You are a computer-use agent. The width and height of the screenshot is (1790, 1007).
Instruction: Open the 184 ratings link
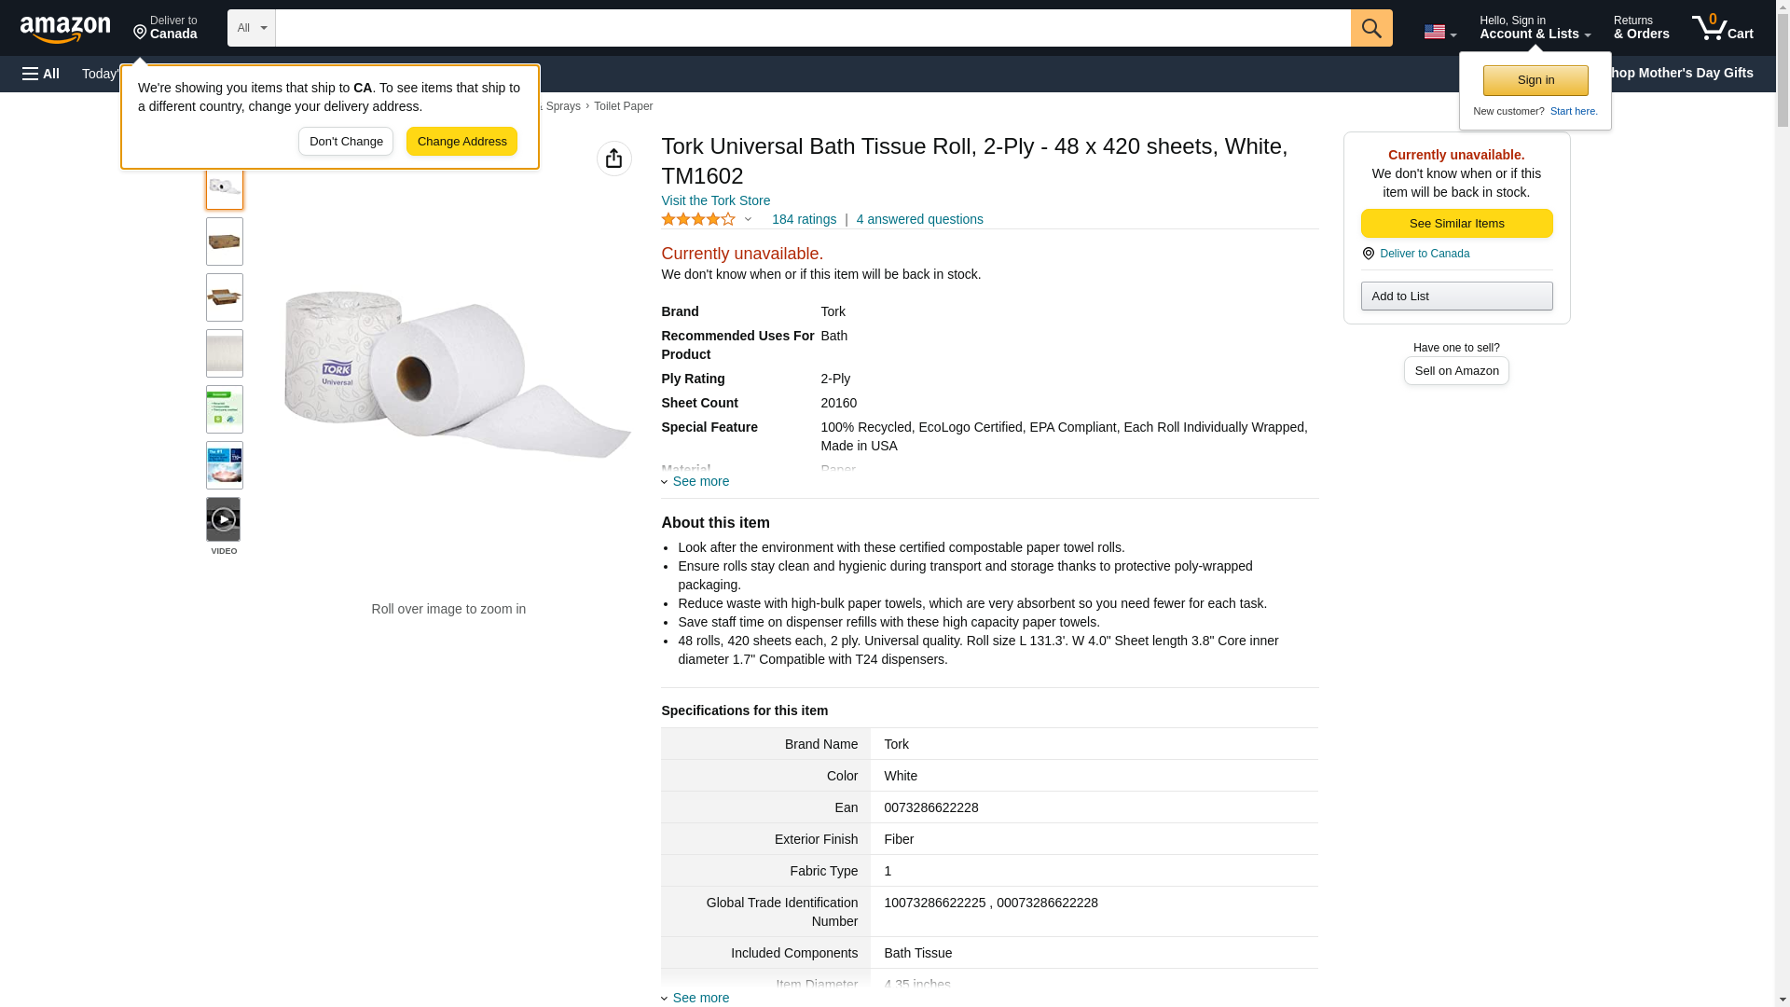click(804, 220)
